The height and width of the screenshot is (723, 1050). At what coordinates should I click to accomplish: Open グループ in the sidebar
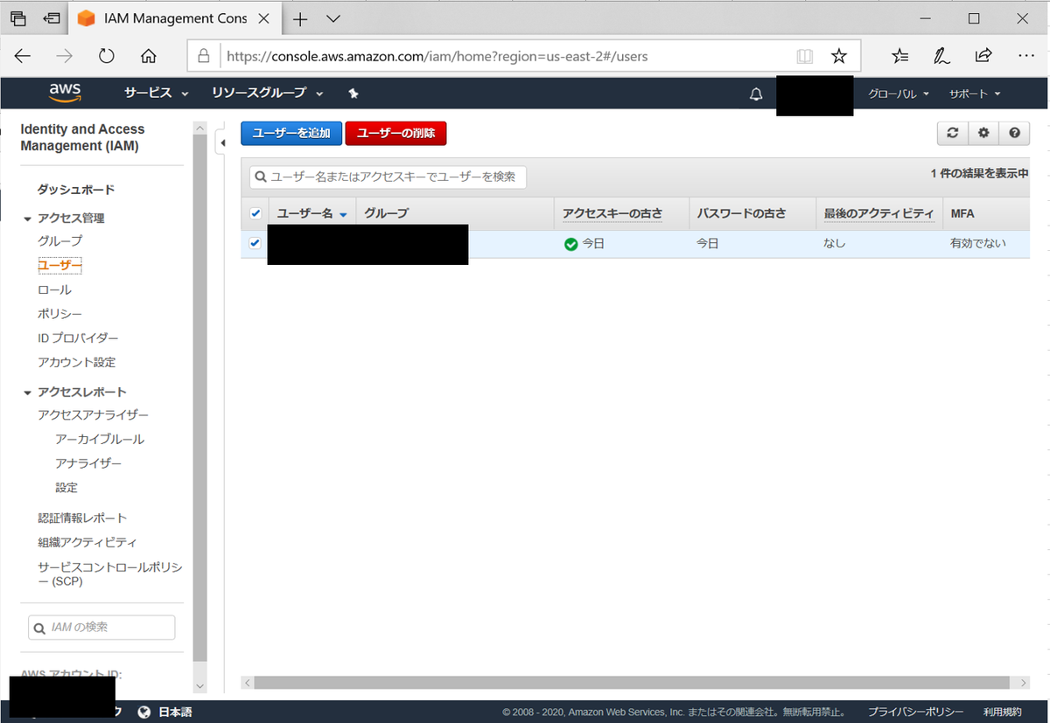(x=60, y=240)
